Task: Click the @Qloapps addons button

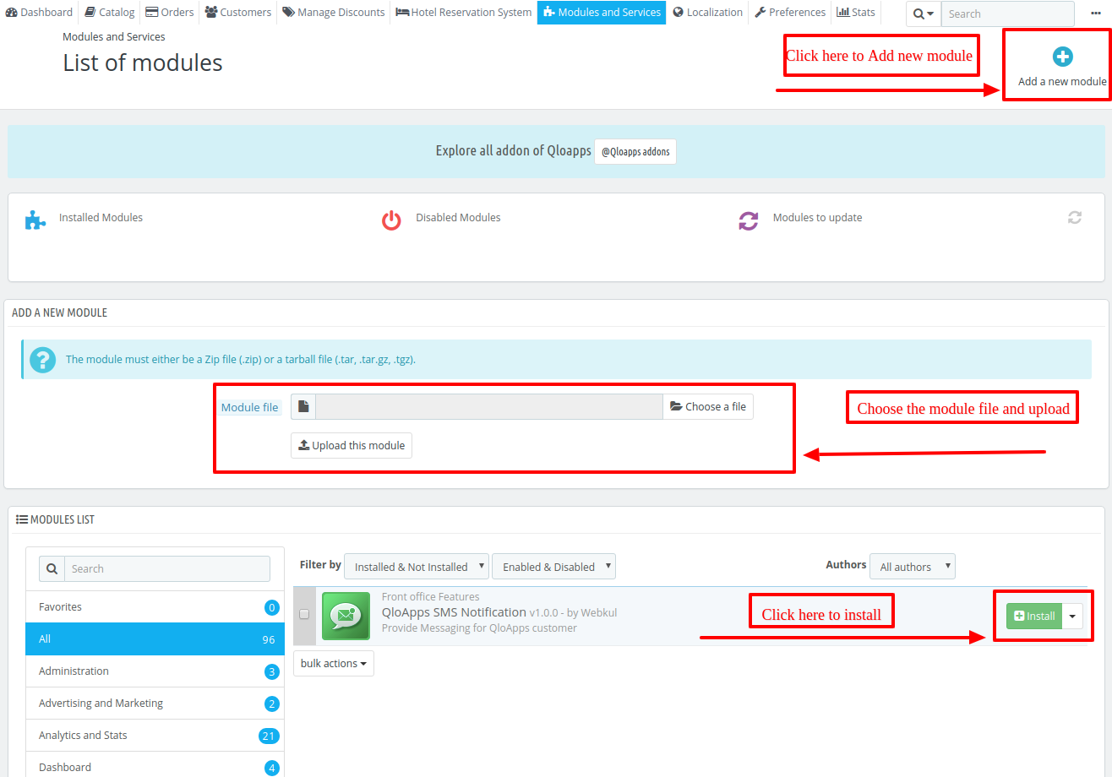Action: tap(635, 151)
